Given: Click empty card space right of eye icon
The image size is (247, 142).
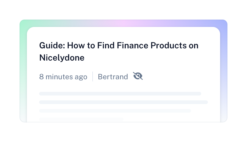Looking at the screenshot, I should point(180,77).
